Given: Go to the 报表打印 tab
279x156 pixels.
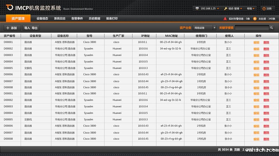Looking at the screenshot, I should 112,18.
